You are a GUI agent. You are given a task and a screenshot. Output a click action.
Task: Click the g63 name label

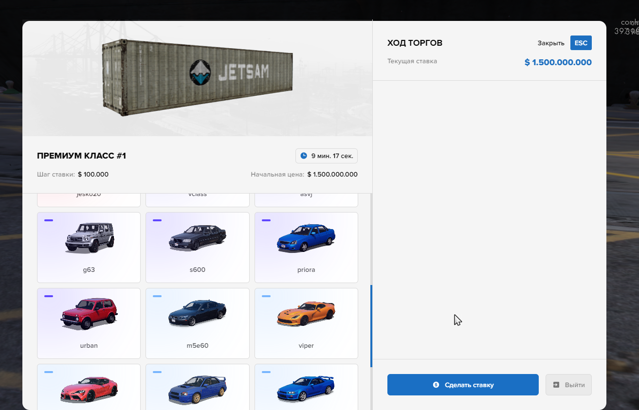coord(89,269)
